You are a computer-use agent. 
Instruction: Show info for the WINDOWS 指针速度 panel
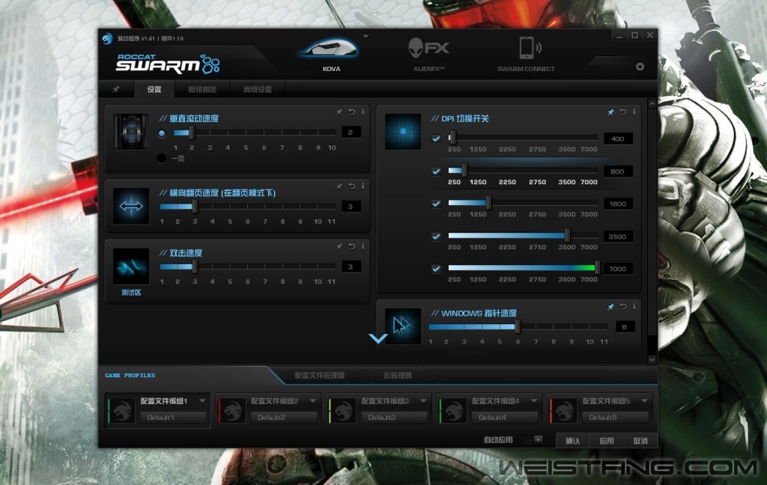tap(634, 307)
